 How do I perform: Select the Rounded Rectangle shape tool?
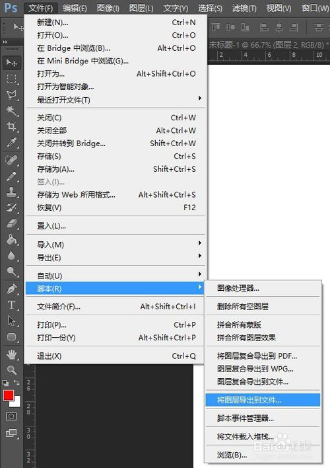point(12,336)
